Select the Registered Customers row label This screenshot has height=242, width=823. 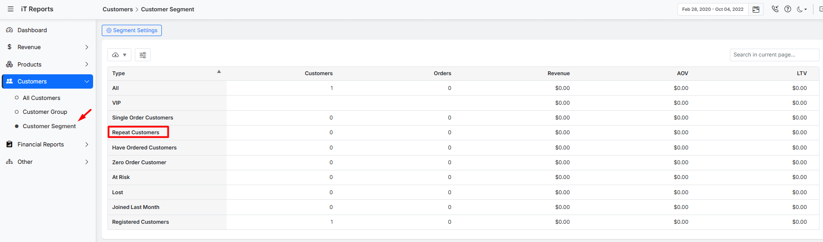pos(140,222)
